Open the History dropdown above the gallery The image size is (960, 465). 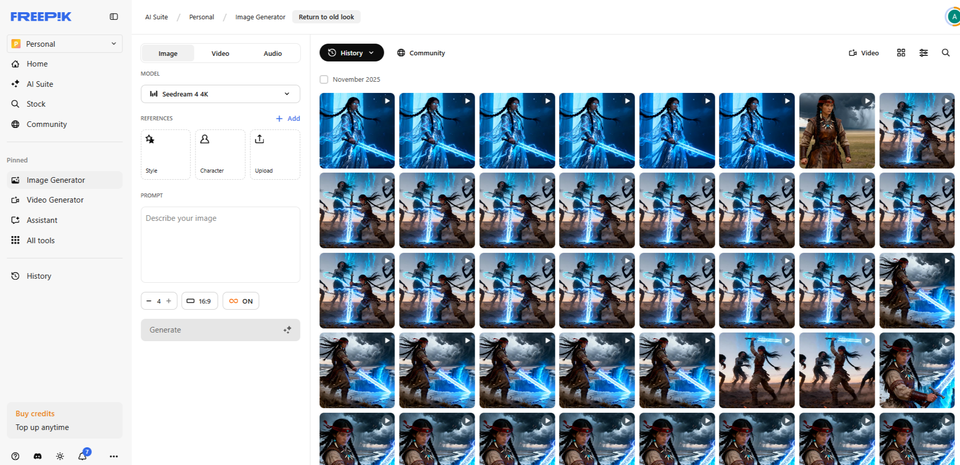[351, 53]
